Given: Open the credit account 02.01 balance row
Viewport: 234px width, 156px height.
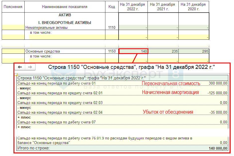Looking at the screenshot, I should click(x=60, y=93).
